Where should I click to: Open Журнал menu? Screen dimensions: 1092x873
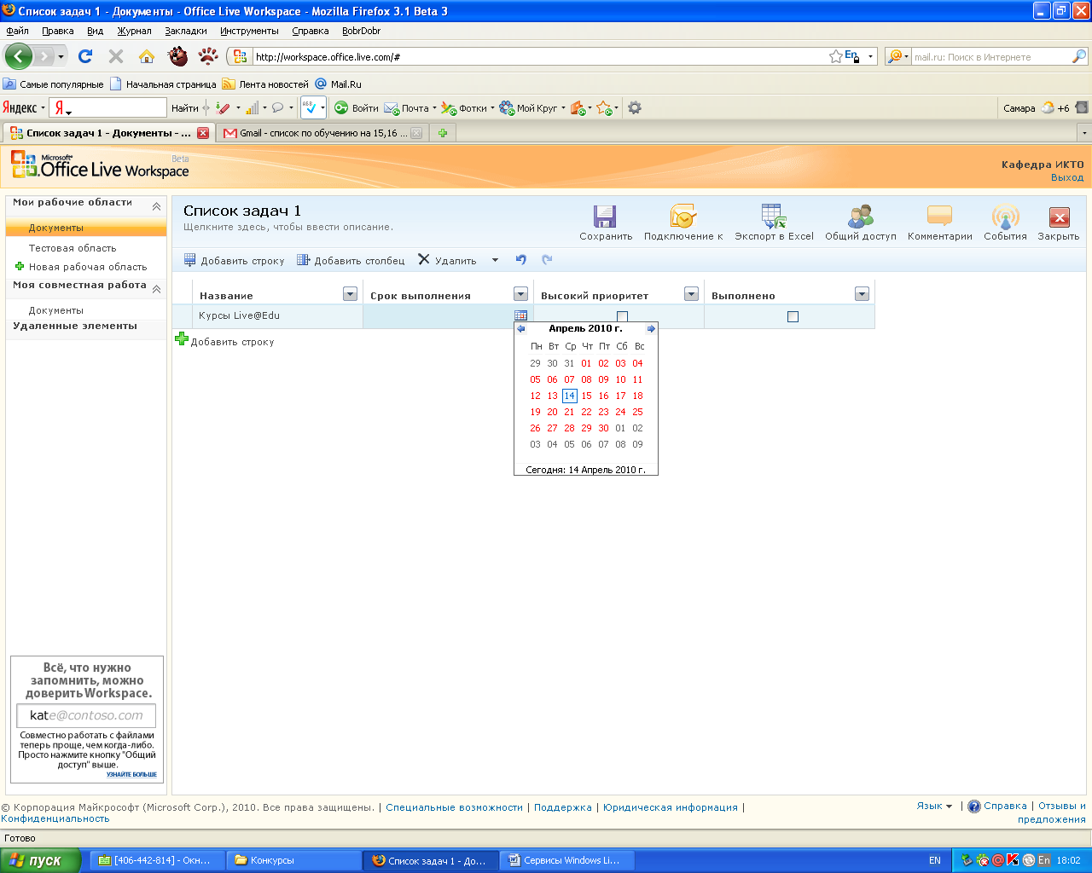(x=134, y=31)
